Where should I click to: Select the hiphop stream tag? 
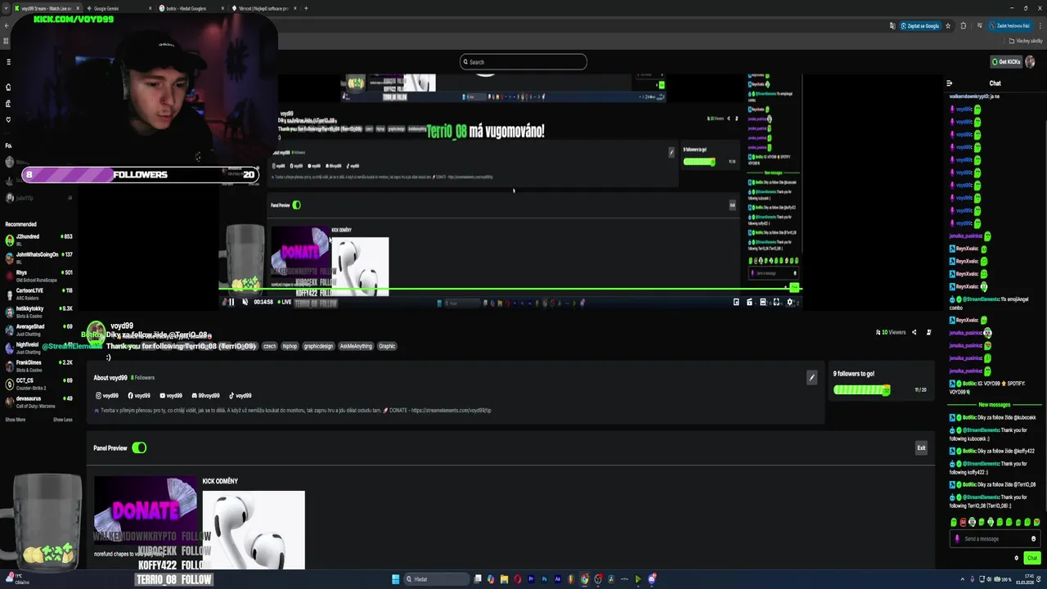coord(290,346)
